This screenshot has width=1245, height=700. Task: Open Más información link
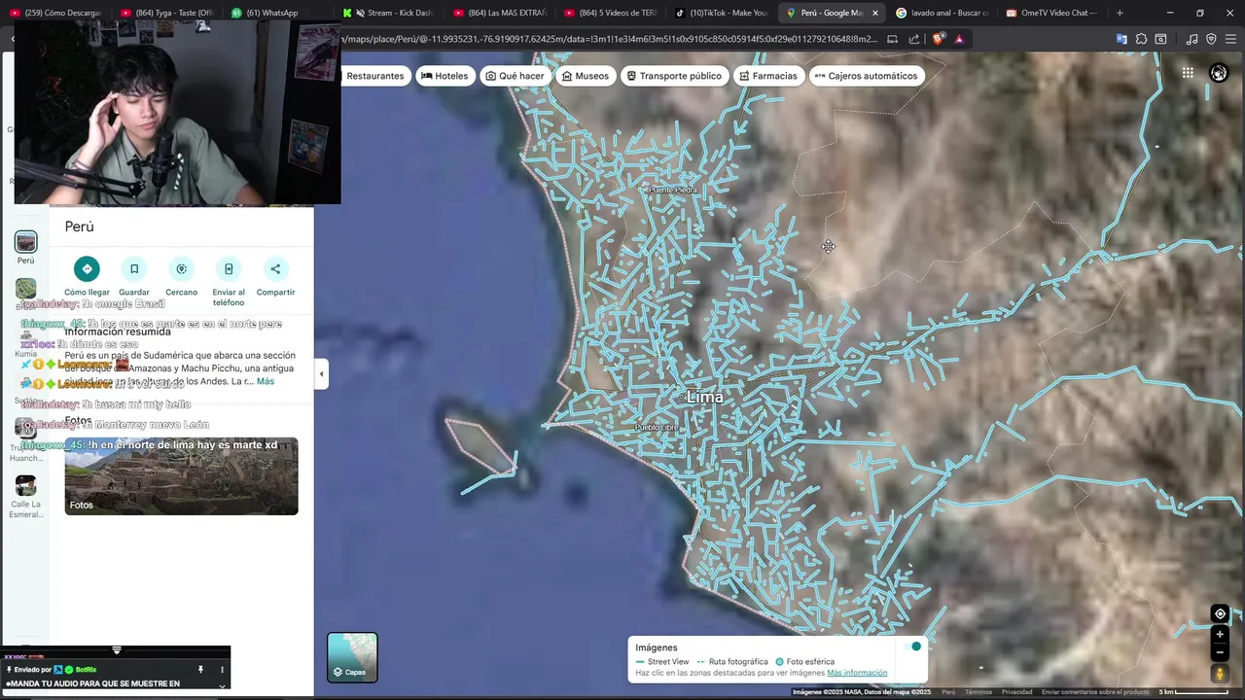857,673
